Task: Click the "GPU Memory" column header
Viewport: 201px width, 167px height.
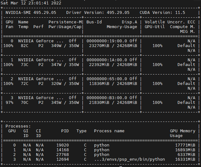Action: [x=183, y=131]
